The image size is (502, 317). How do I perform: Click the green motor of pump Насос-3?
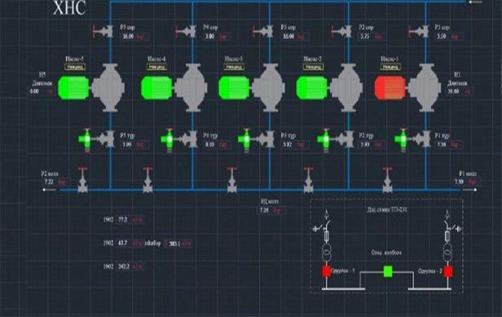(234, 87)
